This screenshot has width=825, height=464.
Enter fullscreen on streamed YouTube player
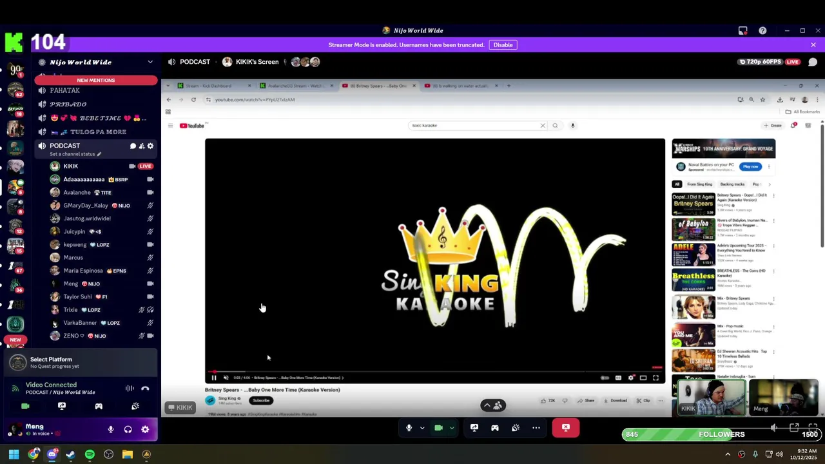(655, 378)
